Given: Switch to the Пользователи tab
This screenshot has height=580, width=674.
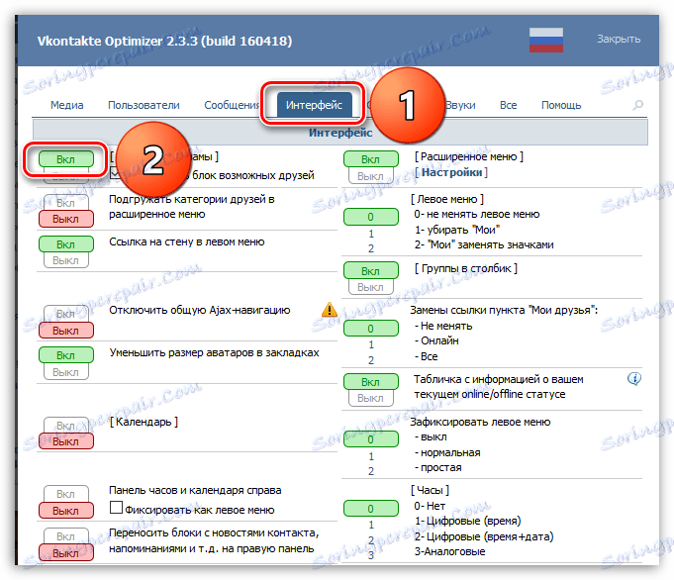Looking at the screenshot, I should [x=144, y=105].
